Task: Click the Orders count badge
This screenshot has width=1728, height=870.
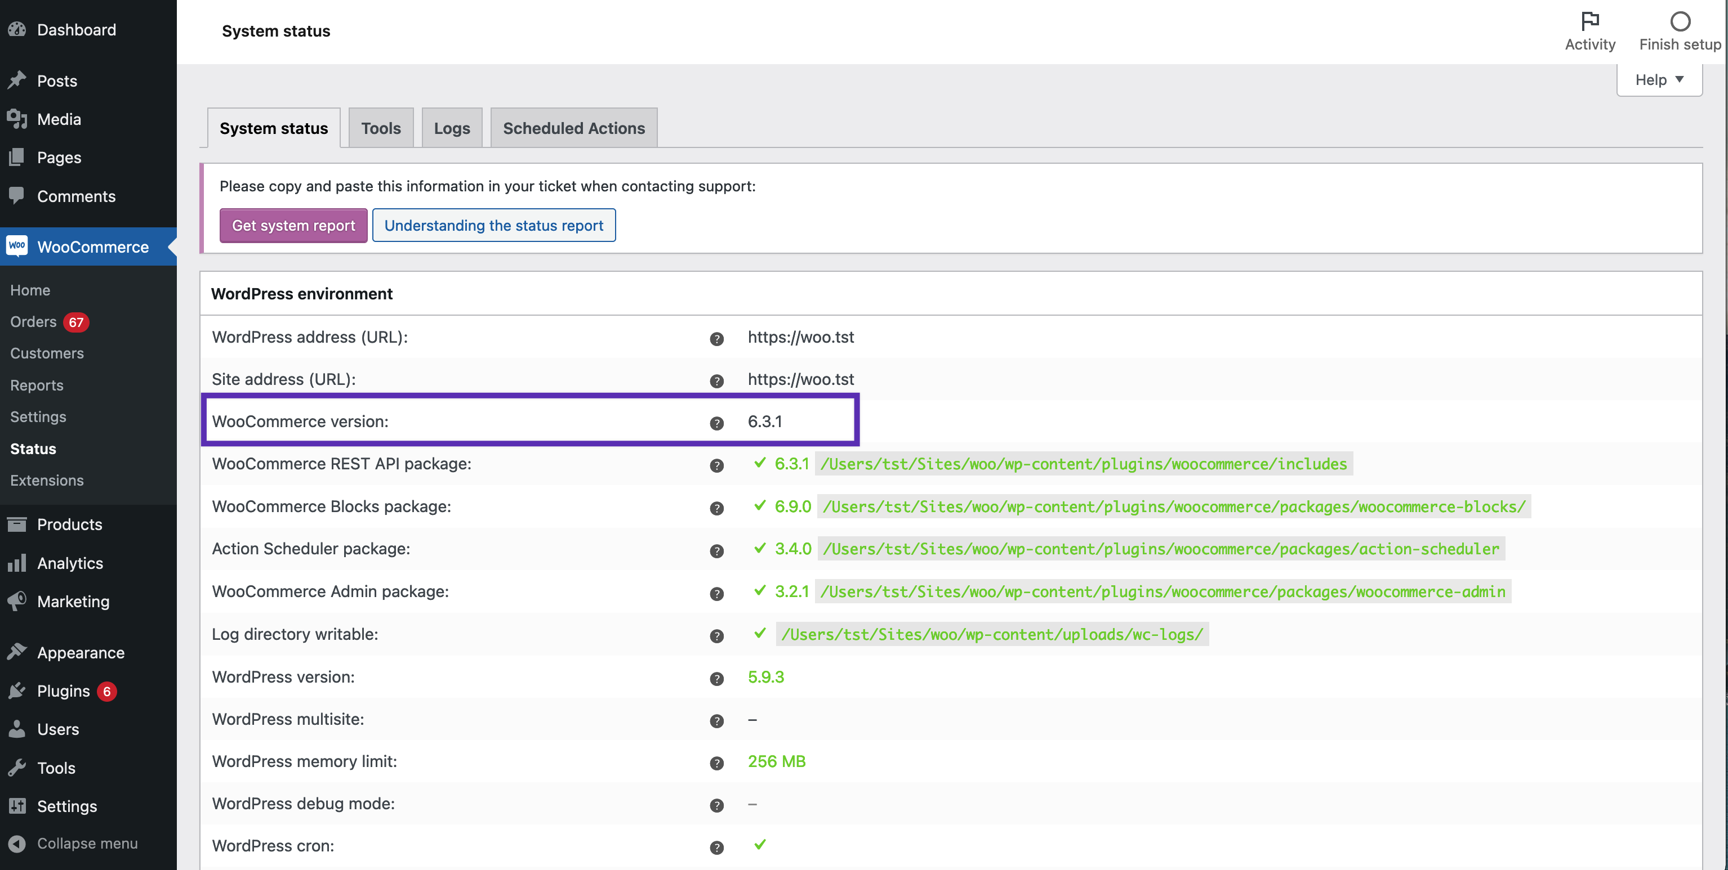Action: [x=77, y=322]
